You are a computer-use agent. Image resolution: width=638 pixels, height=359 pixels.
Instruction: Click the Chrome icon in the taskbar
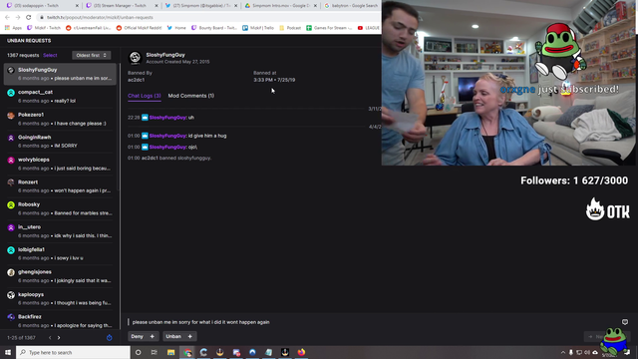pyautogui.click(x=187, y=352)
